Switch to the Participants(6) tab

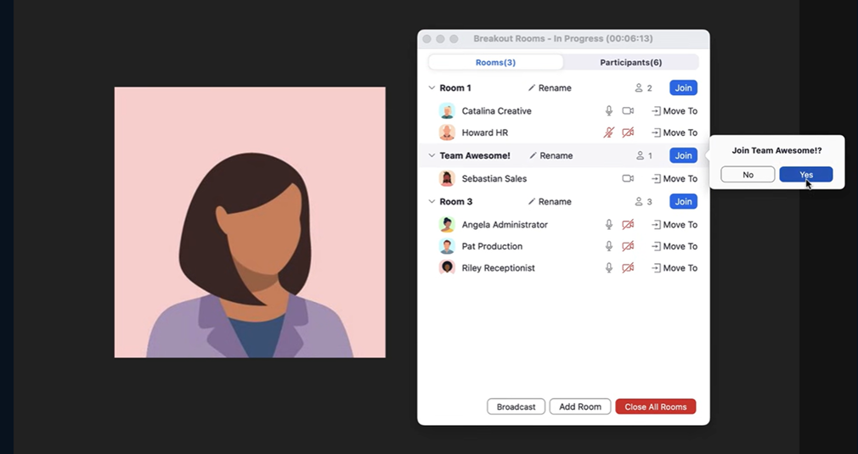pos(630,63)
